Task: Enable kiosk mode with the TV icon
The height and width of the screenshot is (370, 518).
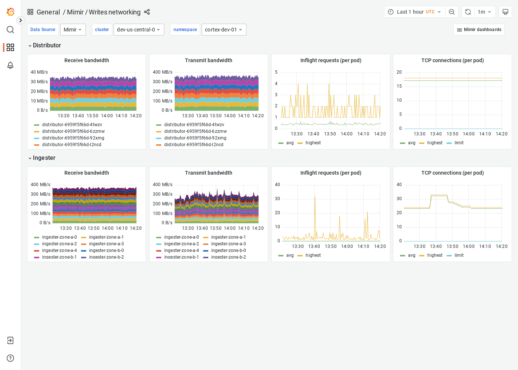Action: click(505, 11)
